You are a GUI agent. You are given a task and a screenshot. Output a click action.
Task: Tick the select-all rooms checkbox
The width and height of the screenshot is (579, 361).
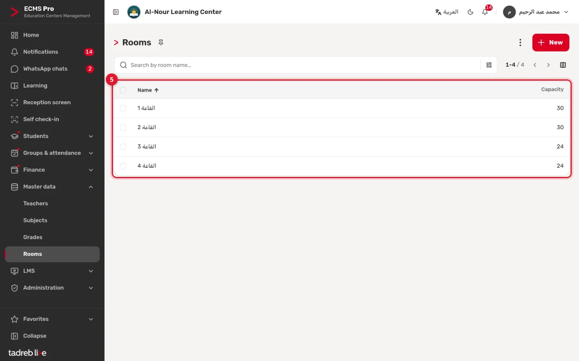(x=123, y=90)
